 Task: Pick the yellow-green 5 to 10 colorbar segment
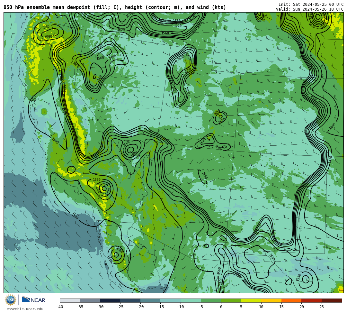click(x=251, y=300)
